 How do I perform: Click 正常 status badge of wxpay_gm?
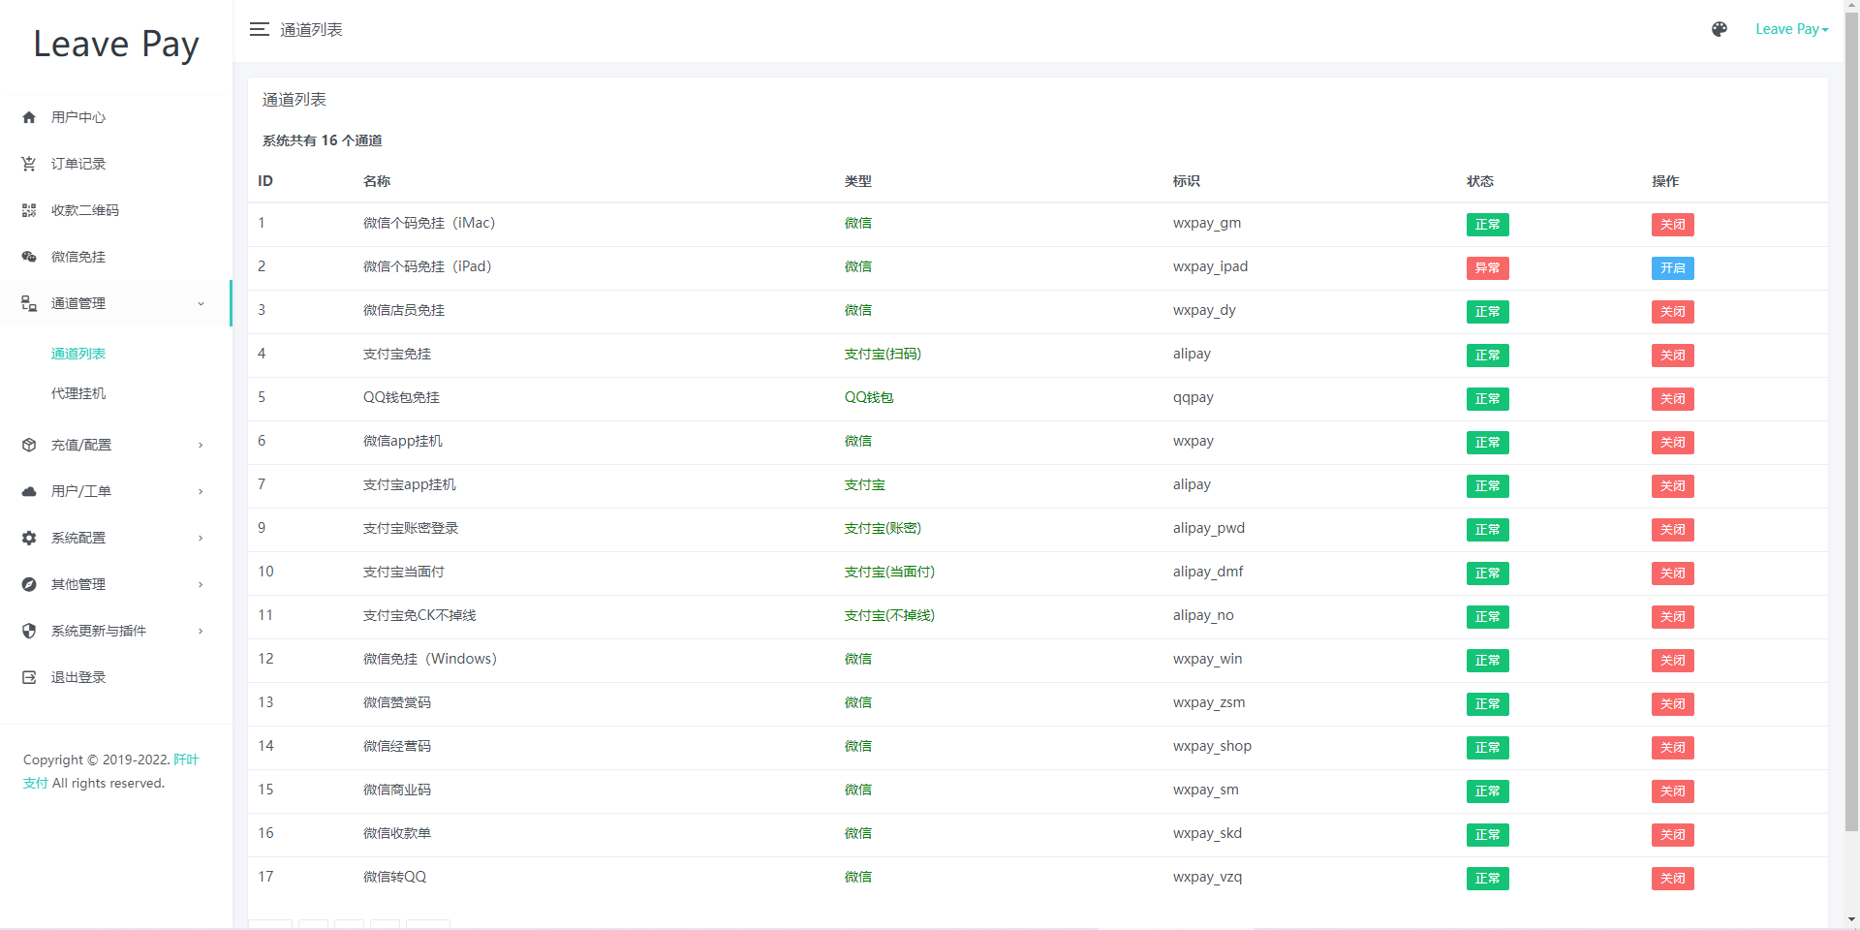tap(1487, 225)
